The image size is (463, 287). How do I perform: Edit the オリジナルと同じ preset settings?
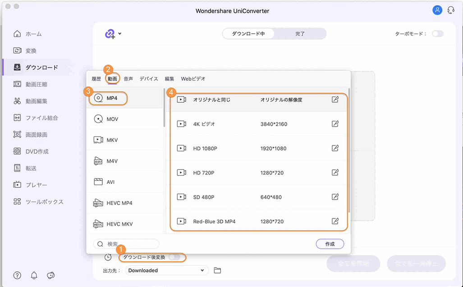335,100
